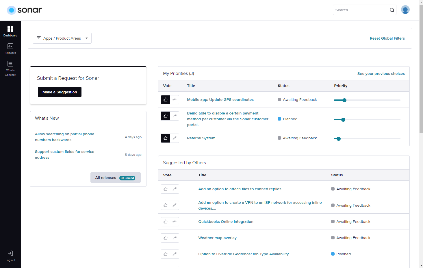
Task: Open Weather map overlay suggestion
Action: click(217, 238)
